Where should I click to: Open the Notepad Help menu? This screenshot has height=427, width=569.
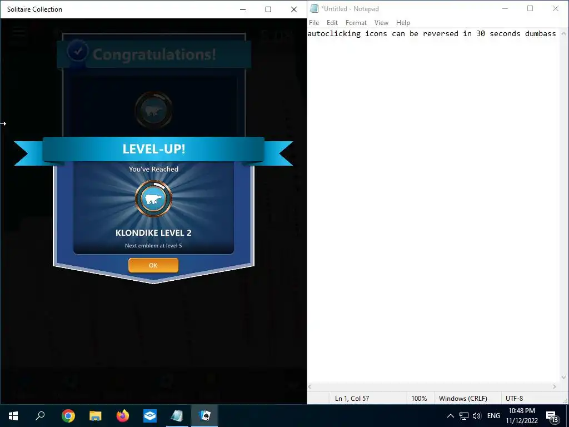pyautogui.click(x=403, y=22)
